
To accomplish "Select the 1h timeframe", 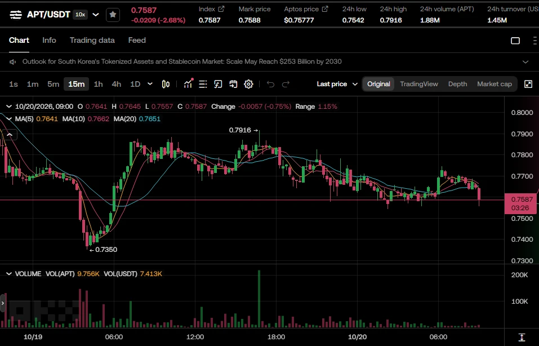I will (99, 84).
